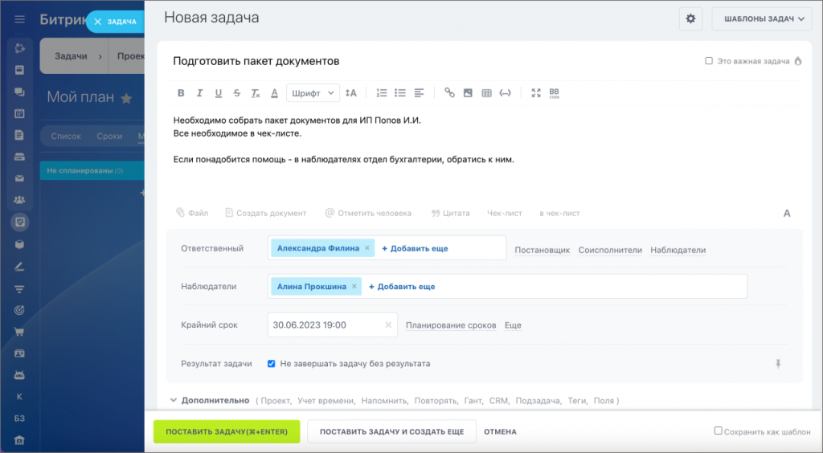Uncheck "Не завершать задачу без результата"
The height and width of the screenshot is (453, 823).
point(271,364)
